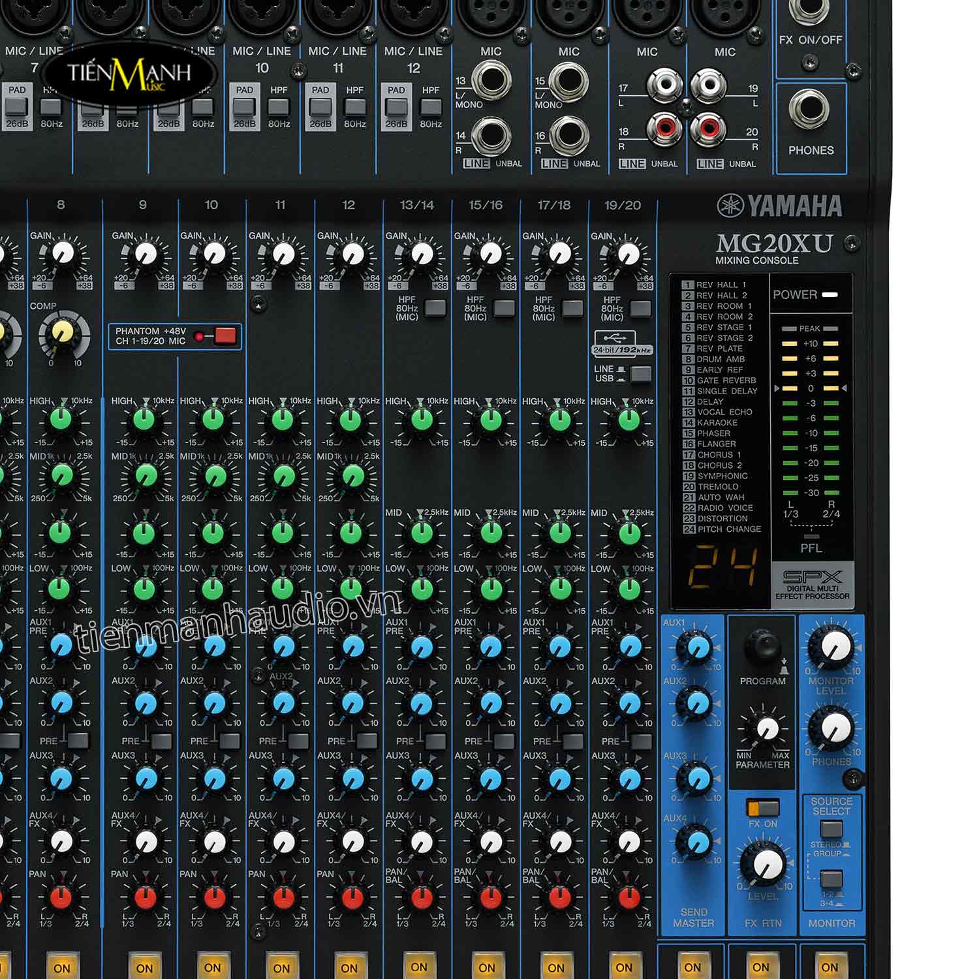Select PITCH CHANGE in the effect list
979x979 pixels.
pyautogui.click(x=722, y=529)
